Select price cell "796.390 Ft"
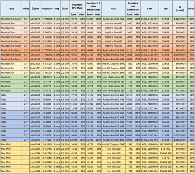195x174 pixels. click(x=180, y=122)
